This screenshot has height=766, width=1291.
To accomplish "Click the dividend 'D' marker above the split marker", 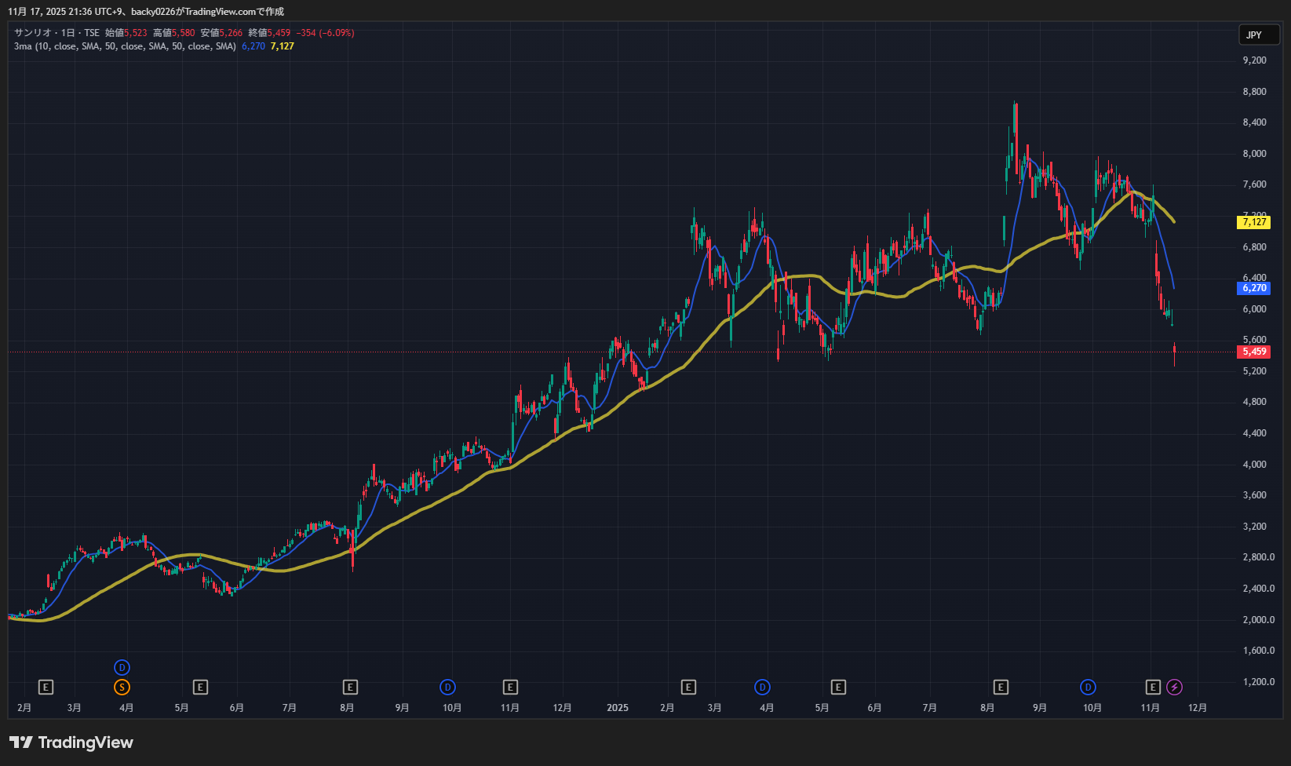I will [x=122, y=668].
